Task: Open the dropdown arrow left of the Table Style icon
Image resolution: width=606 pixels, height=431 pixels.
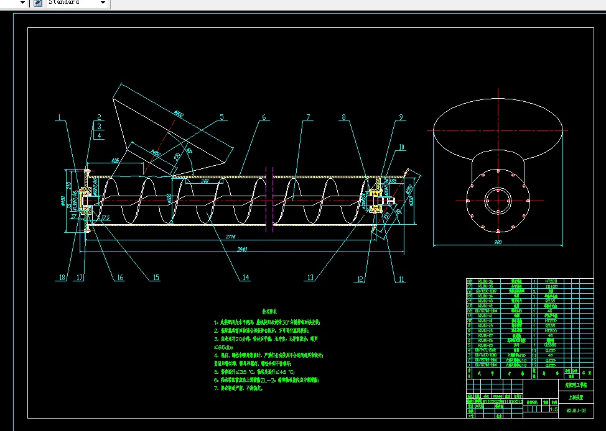Action: point(22,2)
